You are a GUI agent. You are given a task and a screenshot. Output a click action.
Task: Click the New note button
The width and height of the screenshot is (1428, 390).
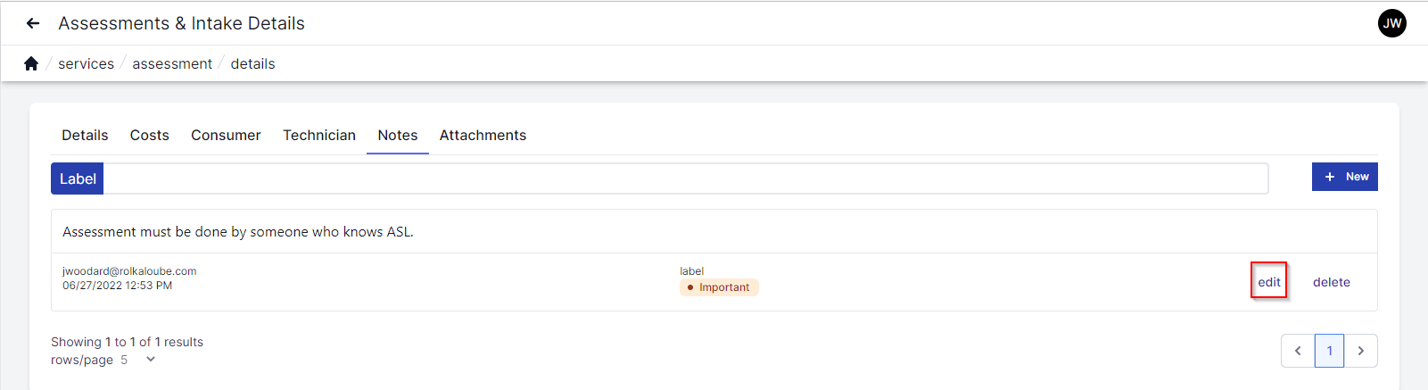[x=1344, y=177]
